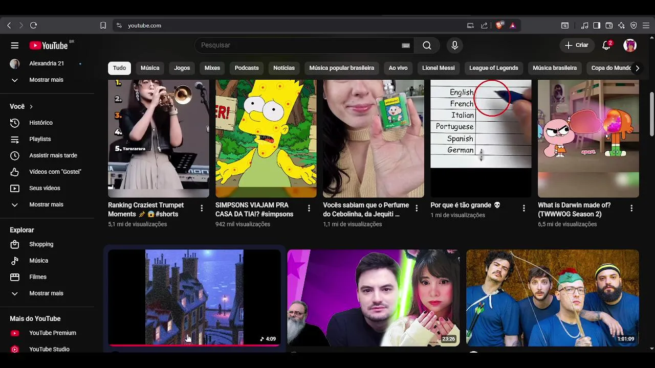Open the trumpet player short thumbnail

tap(159, 139)
